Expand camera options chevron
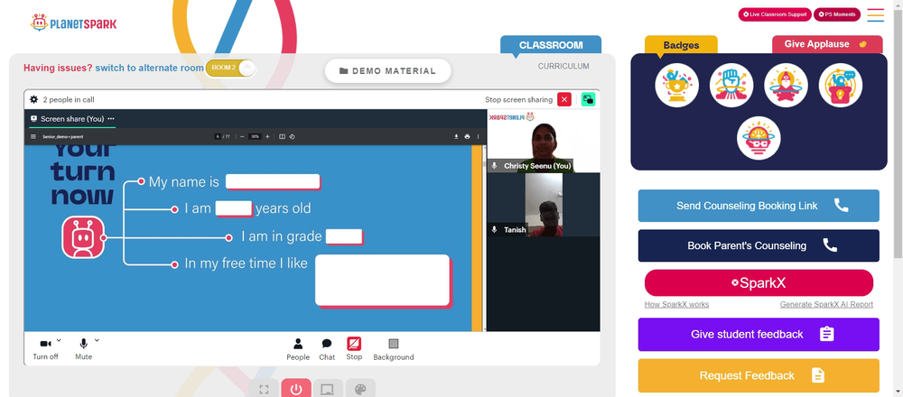 [x=59, y=340]
